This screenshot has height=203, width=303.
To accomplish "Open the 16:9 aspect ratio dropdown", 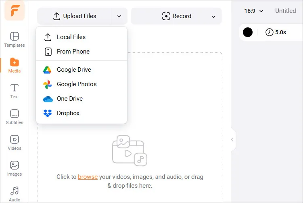I will tap(253, 11).
